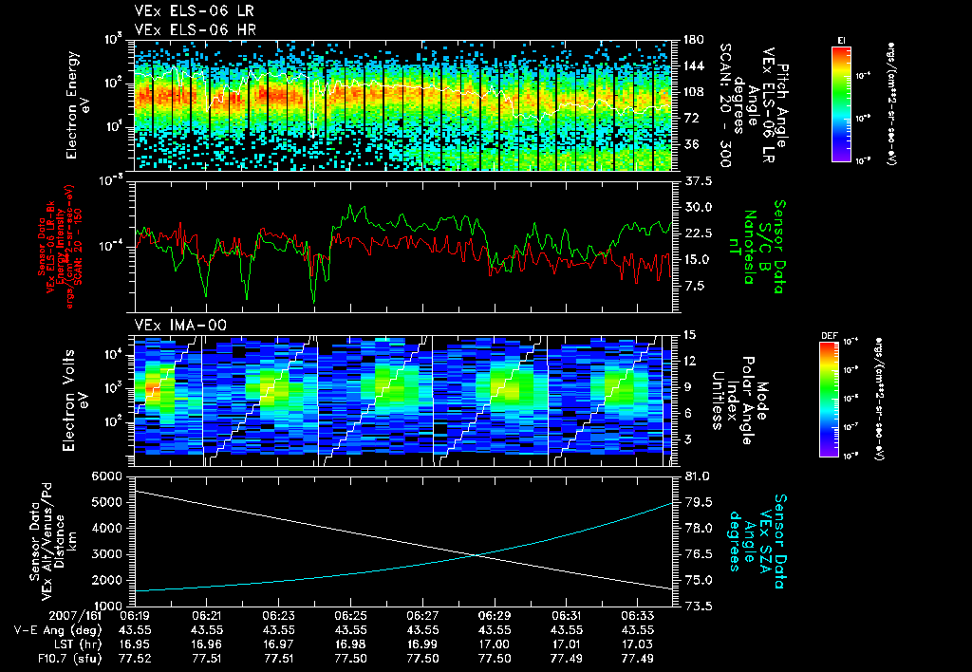Click the 72 pitch angle tick label
The image size is (972, 672).
tap(691, 119)
